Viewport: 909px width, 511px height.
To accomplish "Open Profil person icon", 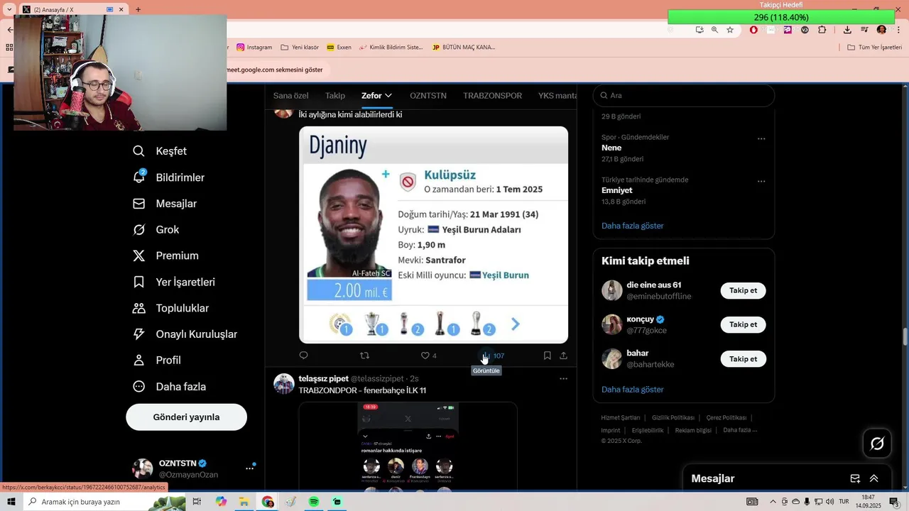I will (139, 361).
